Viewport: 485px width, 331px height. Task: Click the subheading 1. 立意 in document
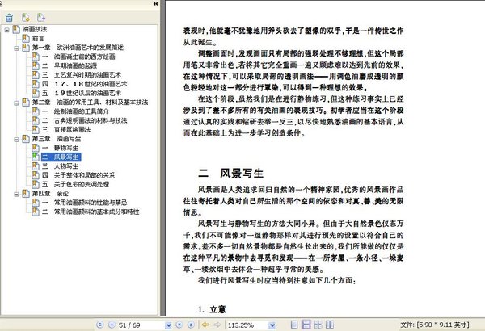pos(212,309)
